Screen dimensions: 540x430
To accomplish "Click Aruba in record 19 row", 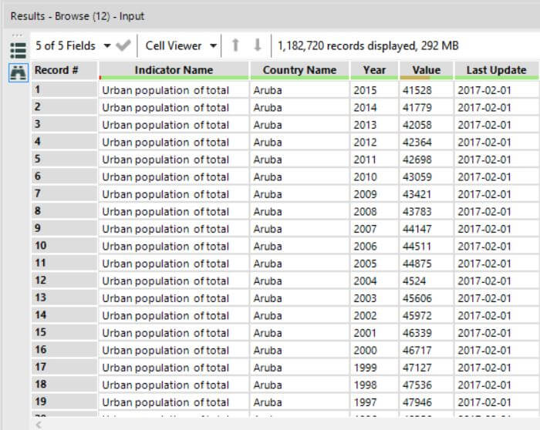I will [299, 402].
